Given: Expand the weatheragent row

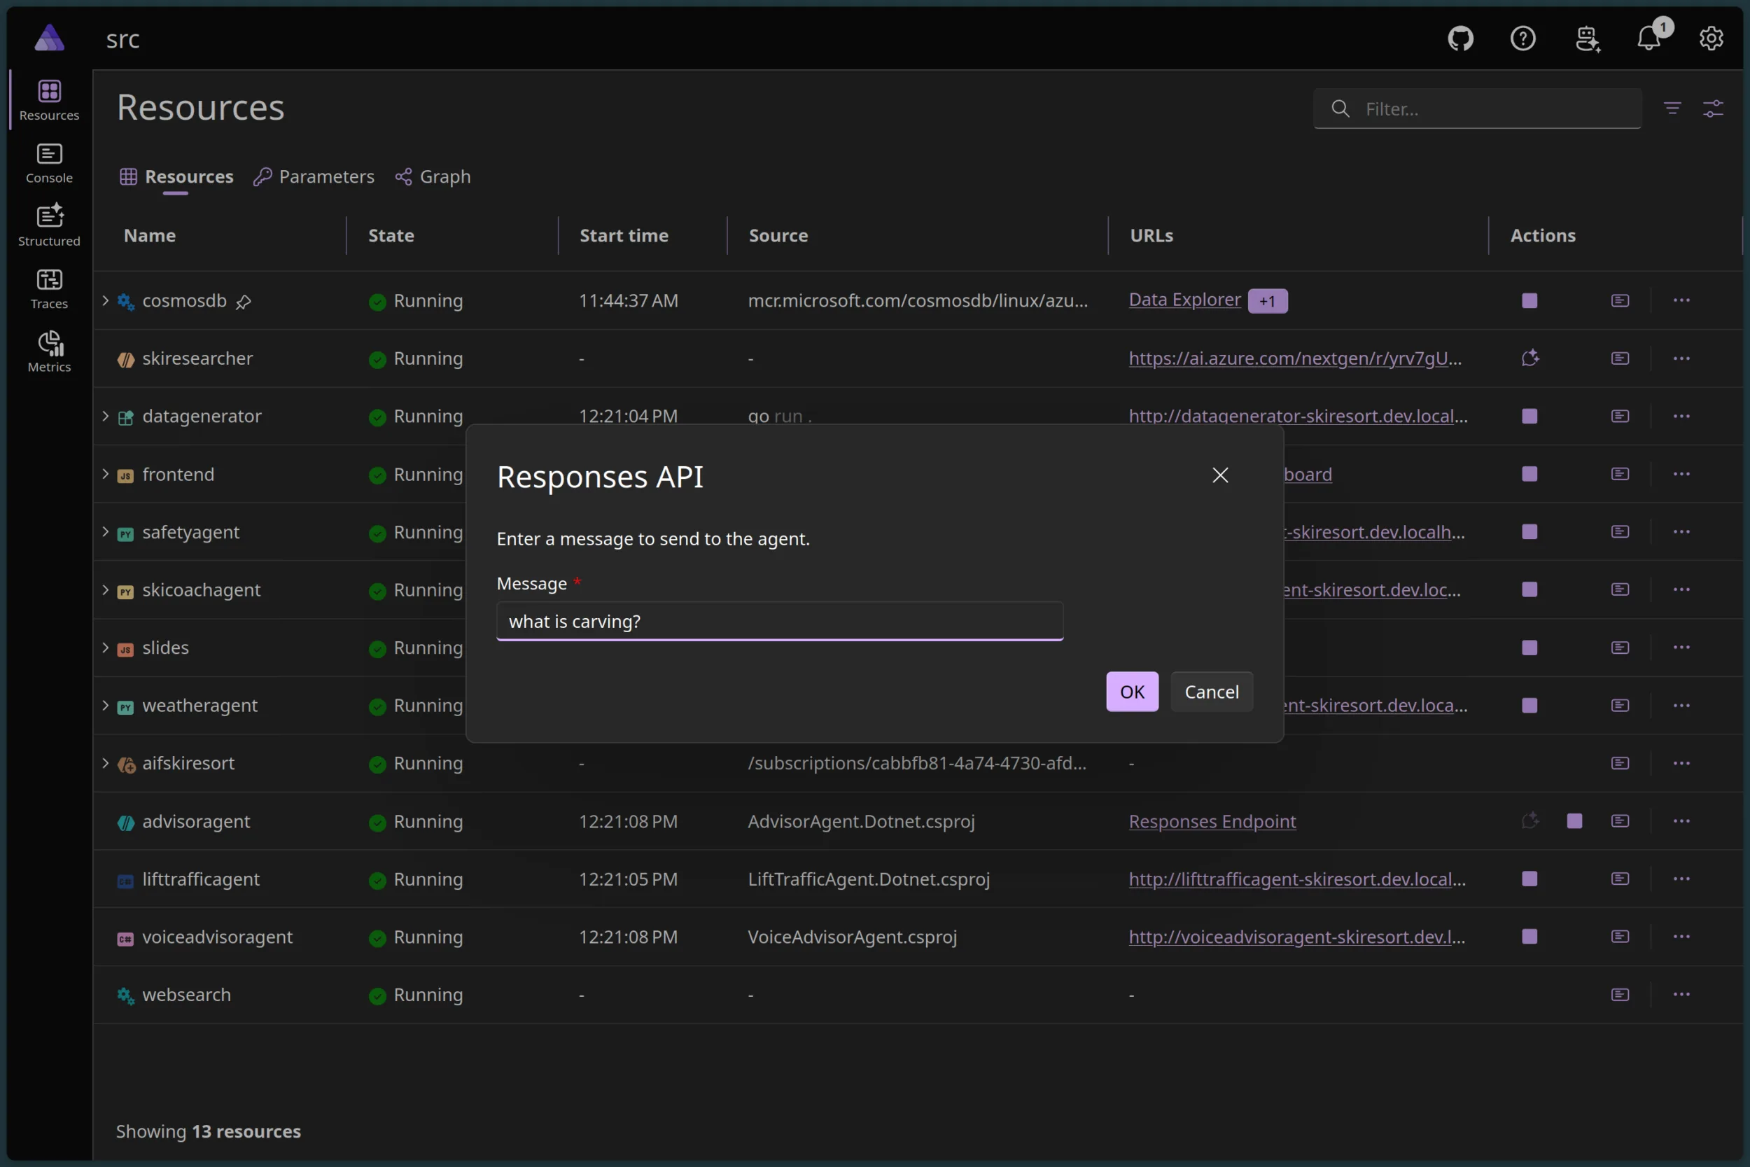Looking at the screenshot, I should point(105,706).
